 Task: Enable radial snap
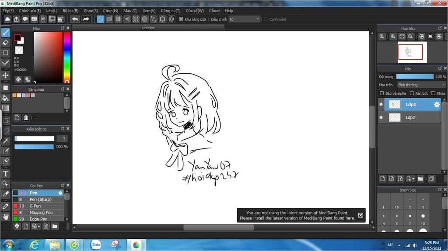pos(136,19)
